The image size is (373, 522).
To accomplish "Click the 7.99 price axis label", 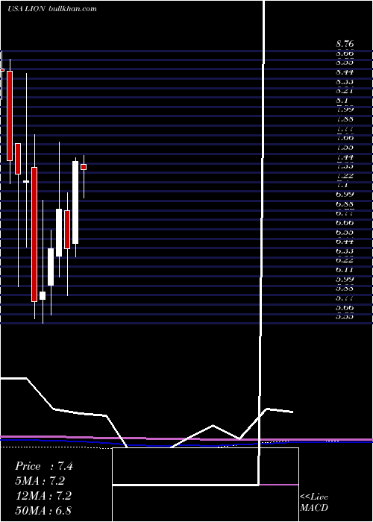I will (x=345, y=110).
